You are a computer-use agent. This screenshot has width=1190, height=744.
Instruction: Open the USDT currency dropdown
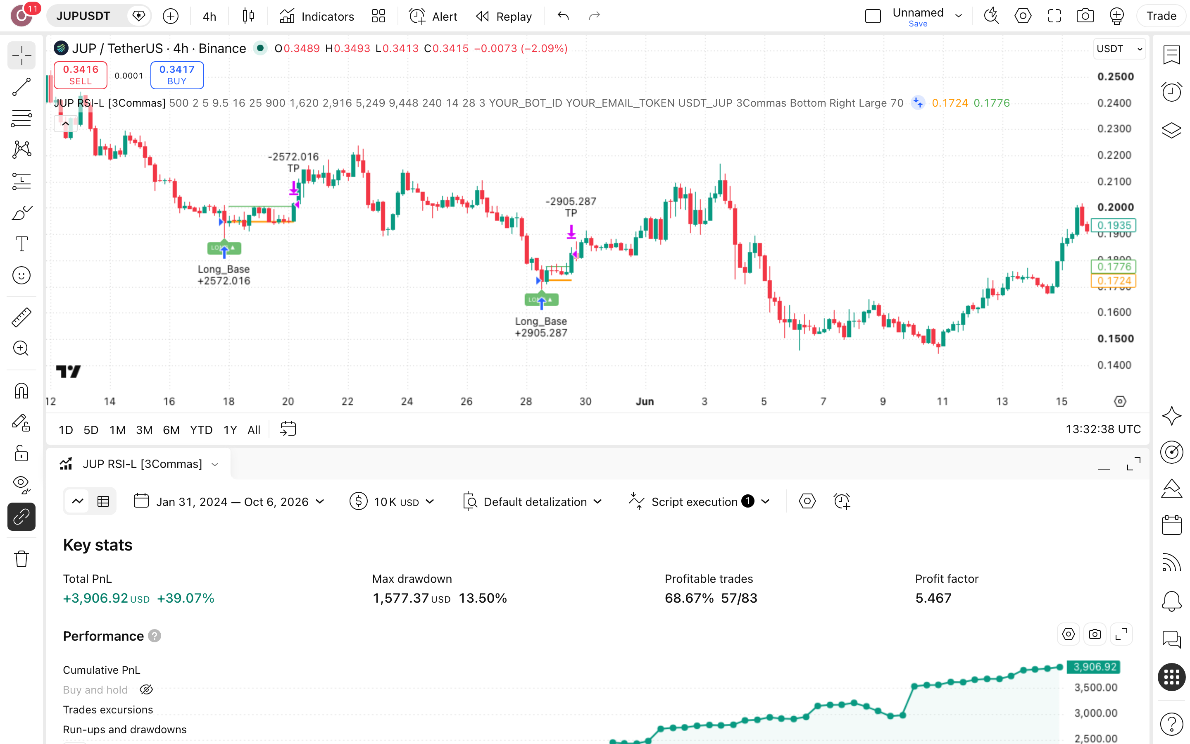point(1119,49)
